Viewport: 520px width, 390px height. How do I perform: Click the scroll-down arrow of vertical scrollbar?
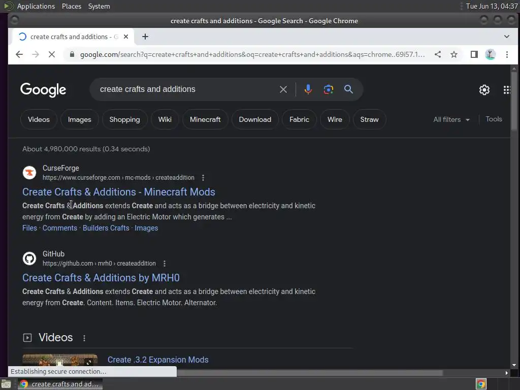[514, 365]
